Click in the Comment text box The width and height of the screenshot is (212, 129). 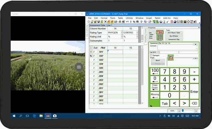[x=178, y=47]
